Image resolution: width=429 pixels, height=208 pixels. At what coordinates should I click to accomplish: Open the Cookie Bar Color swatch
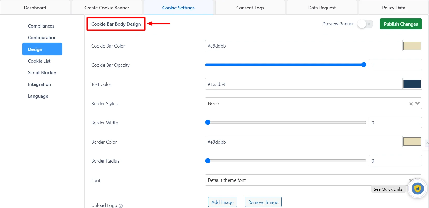point(412,46)
